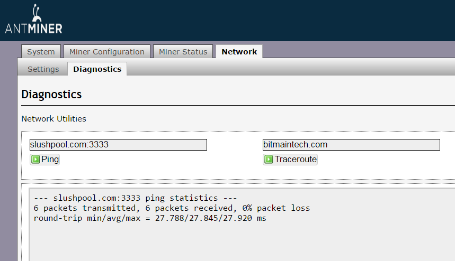Click inside the ping output text area
Viewport: 455px width, 261px height.
242,225
